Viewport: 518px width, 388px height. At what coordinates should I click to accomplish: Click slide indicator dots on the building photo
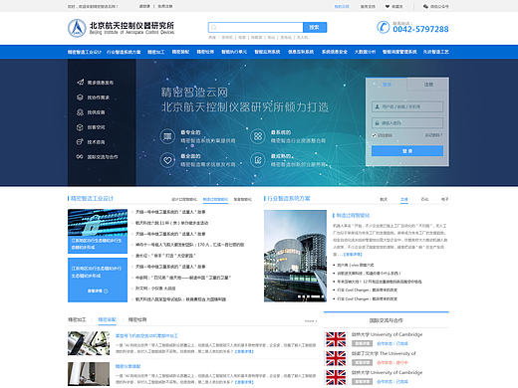tap(311, 296)
